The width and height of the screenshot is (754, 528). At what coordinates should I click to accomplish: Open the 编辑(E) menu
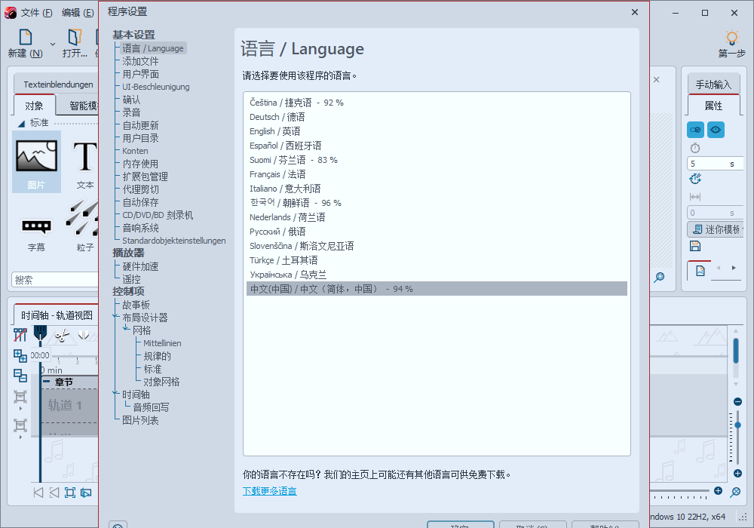click(x=76, y=12)
